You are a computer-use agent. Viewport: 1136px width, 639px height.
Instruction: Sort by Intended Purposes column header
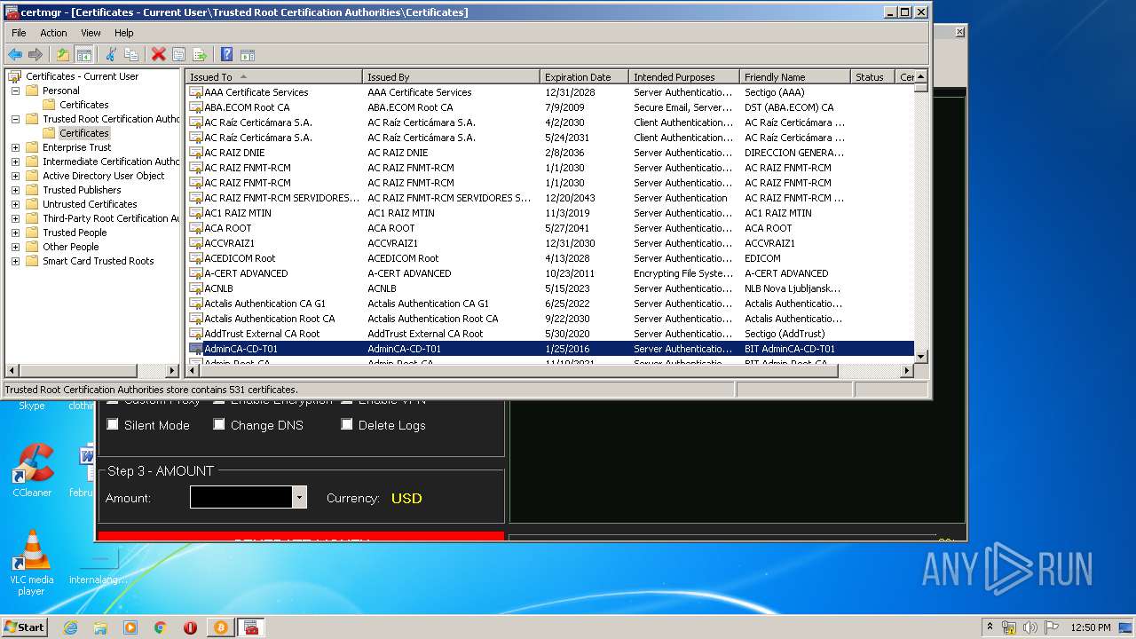coord(684,77)
